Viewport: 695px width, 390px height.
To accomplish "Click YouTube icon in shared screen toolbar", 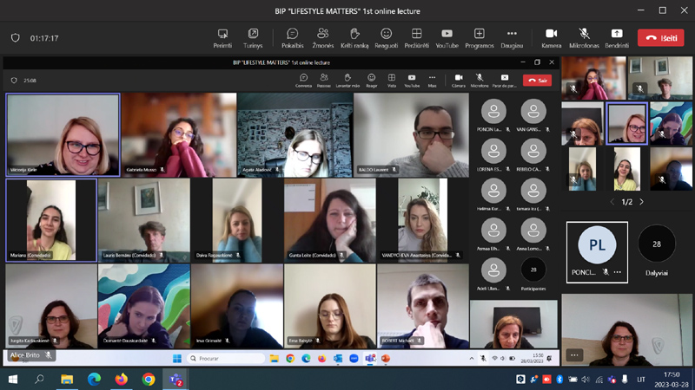I will (412, 78).
